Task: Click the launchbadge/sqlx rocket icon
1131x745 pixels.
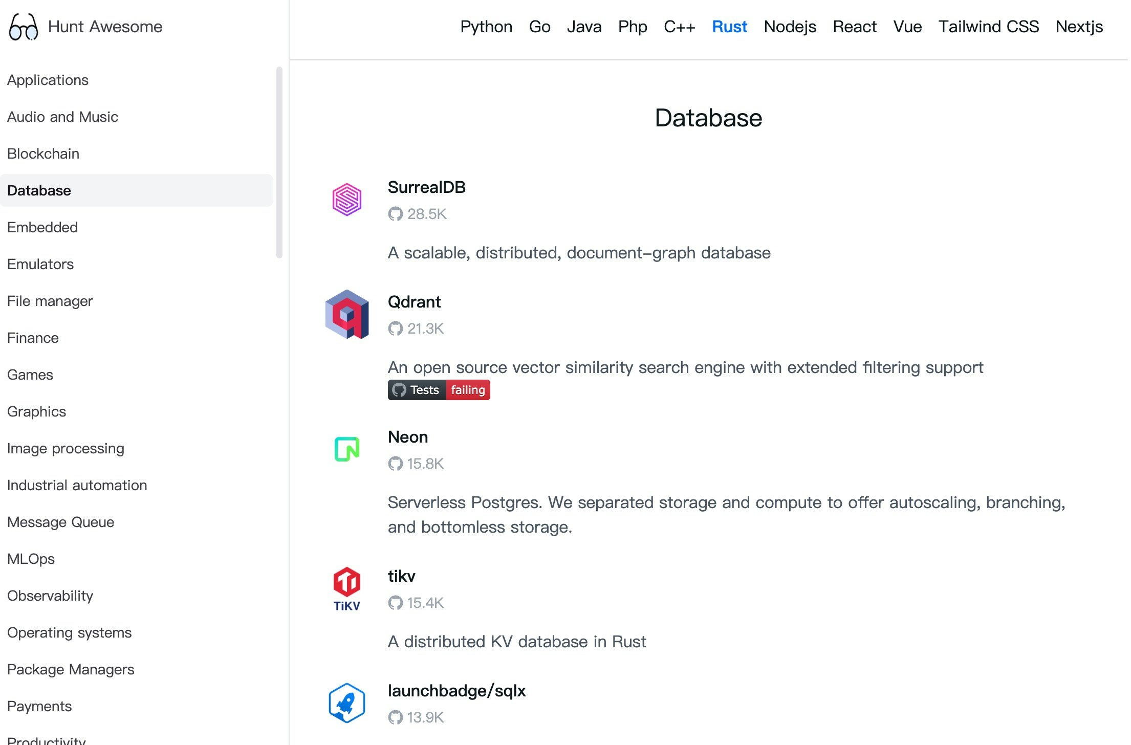Action: tap(346, 703)
